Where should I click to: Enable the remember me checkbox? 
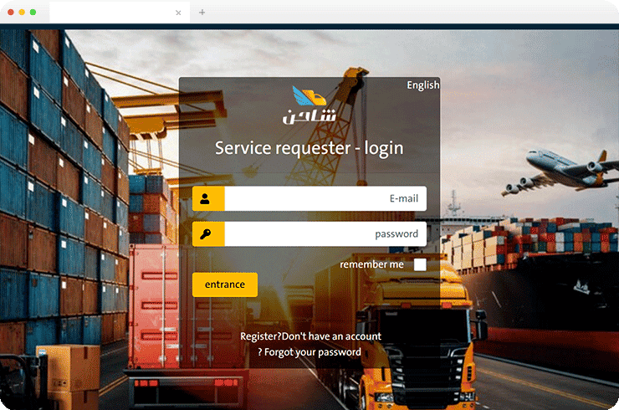pyautogui.click(x=420, y=264)
